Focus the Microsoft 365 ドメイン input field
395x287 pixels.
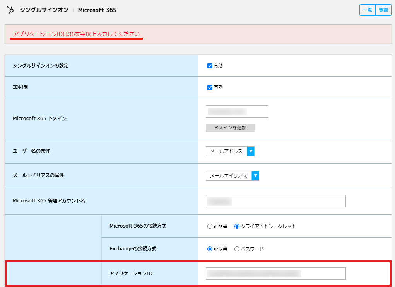237,112
